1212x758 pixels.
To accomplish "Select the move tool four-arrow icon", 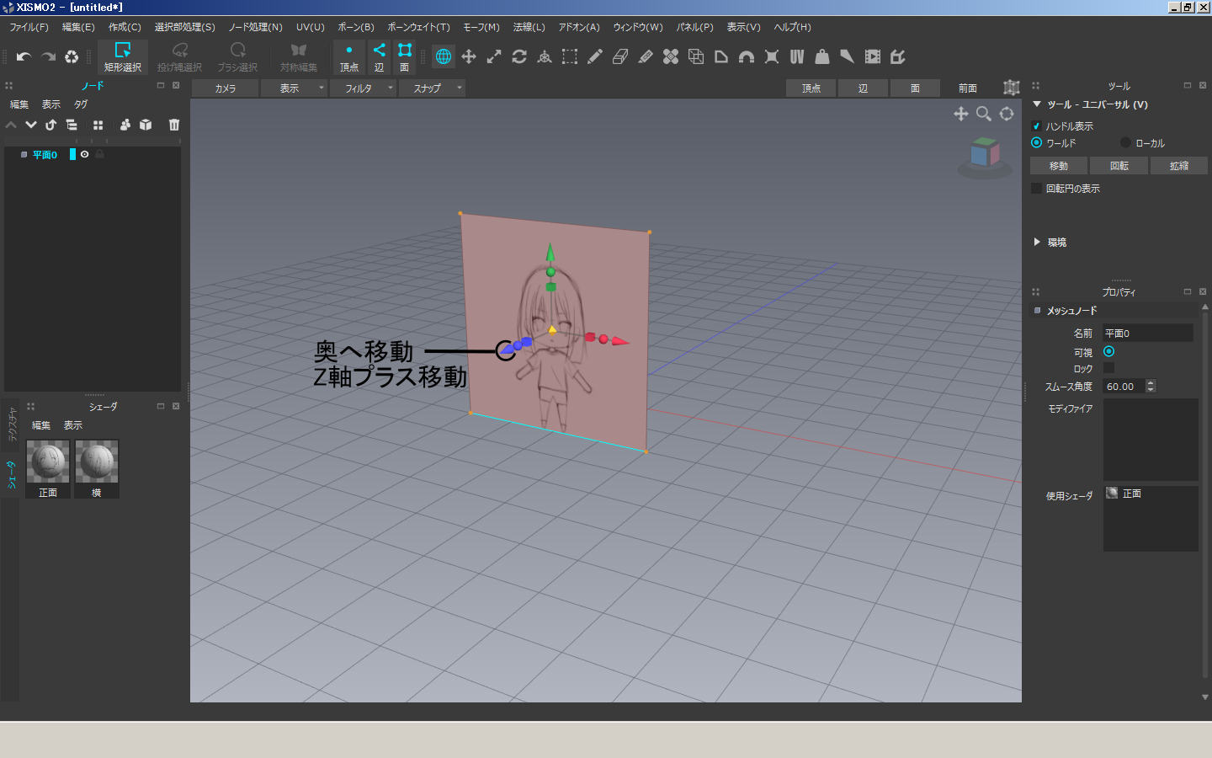I will (469, 56).
